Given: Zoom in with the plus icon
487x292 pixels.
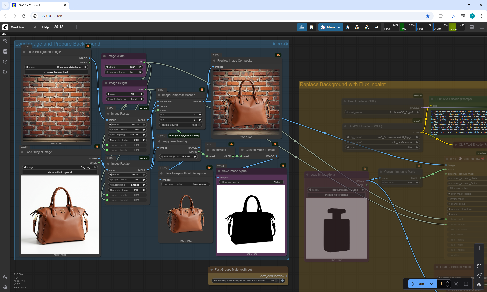Looking at the screenshot, I should [x=479, y=248].
